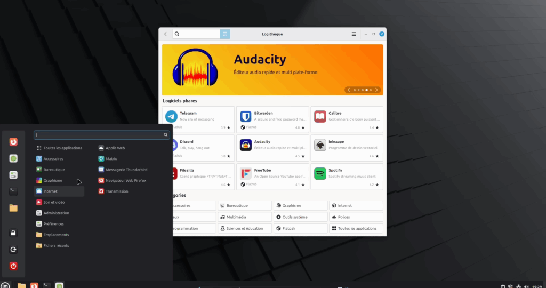
Task: Toggle the search-in-description button beside search box
Action: click(x=225, y=34)
